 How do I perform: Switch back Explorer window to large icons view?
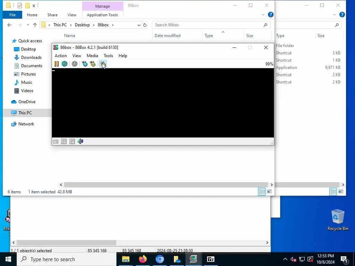coord(341,192)
